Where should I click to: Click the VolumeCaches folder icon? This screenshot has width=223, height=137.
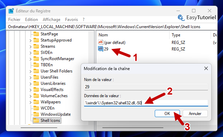point(36,96)
